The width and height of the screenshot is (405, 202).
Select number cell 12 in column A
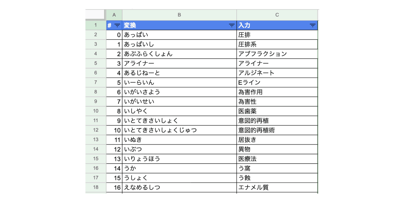[114, 149]
